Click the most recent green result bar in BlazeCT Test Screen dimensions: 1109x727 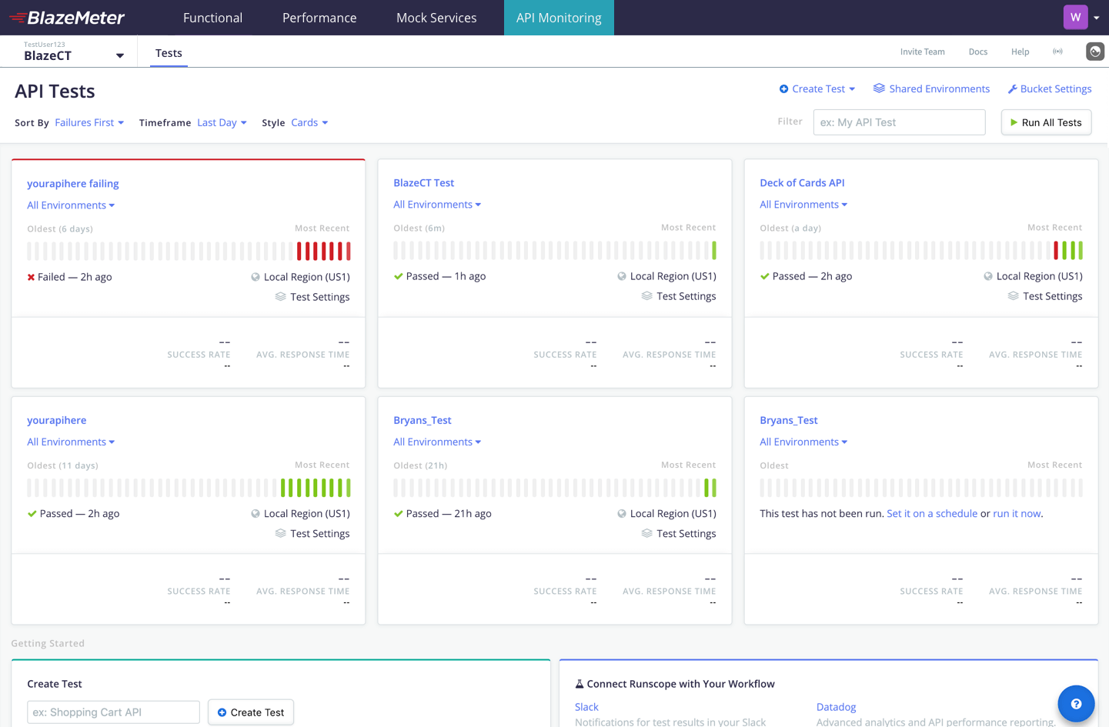(714, 250)
